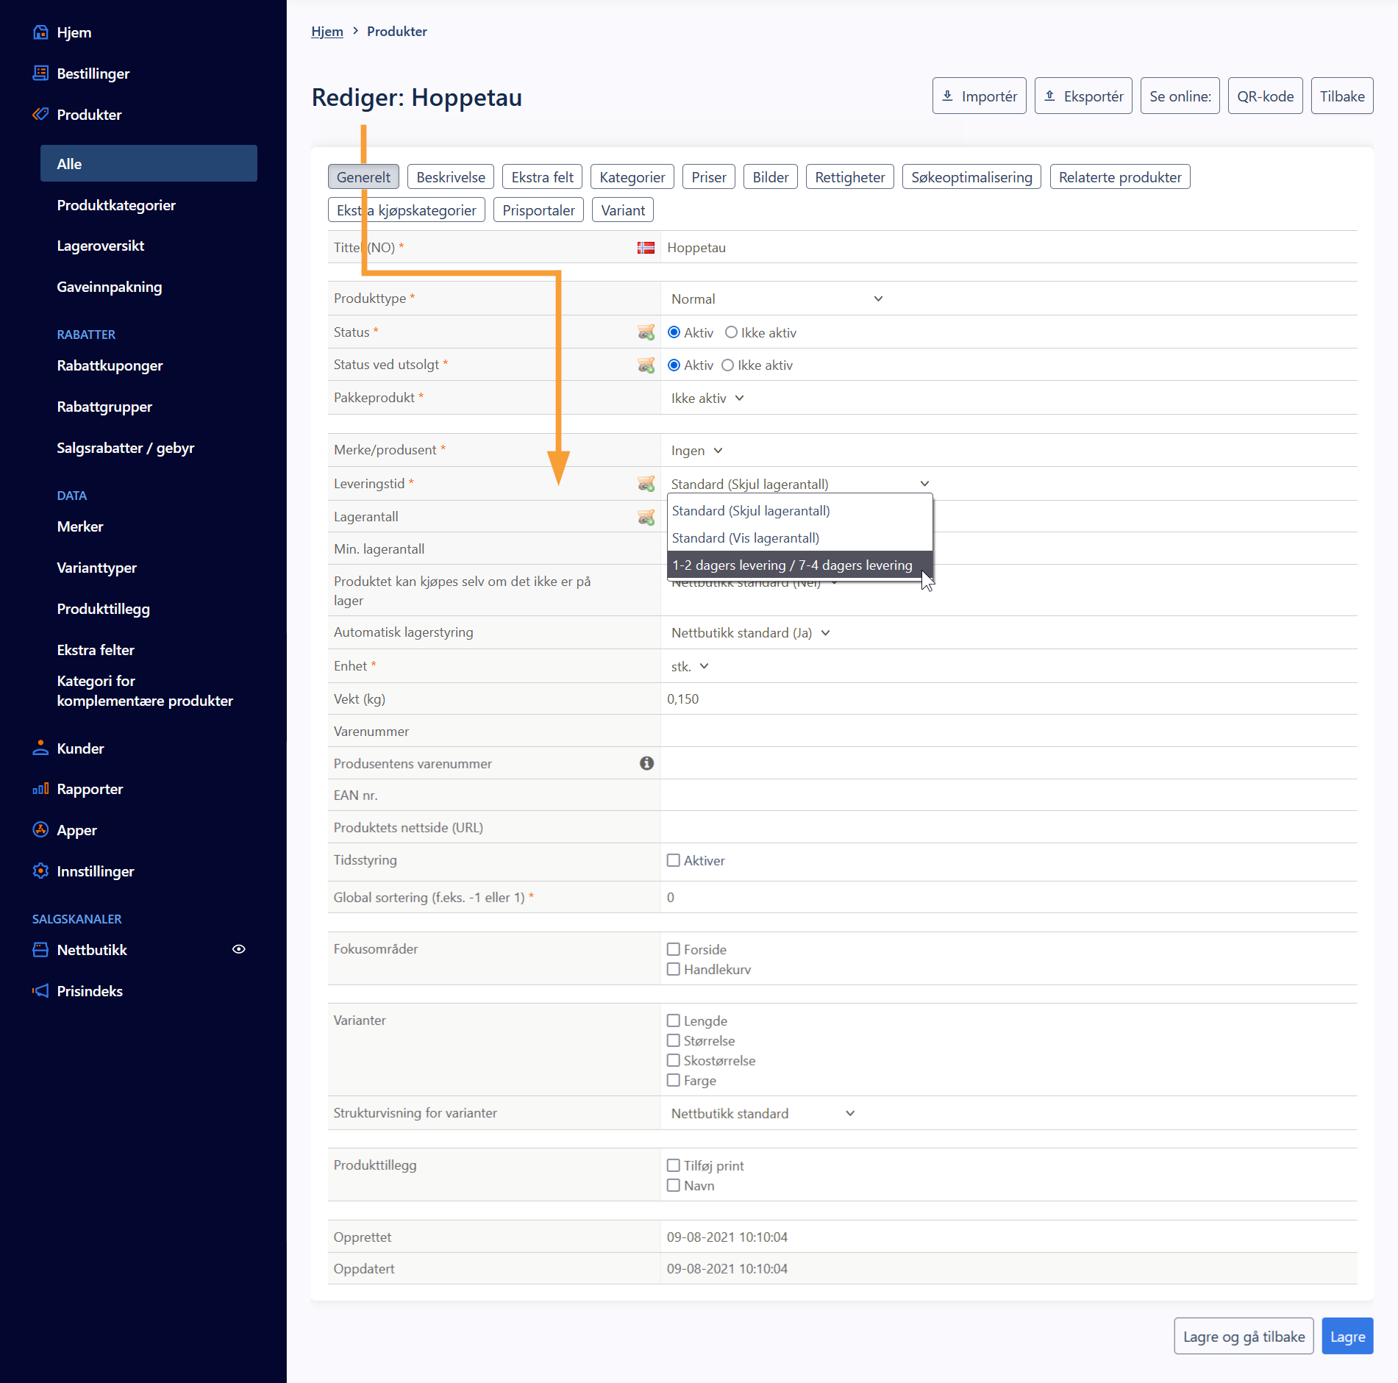The height and width of the screenshot is (1383, 1398).
Task: Select Ikke aktiv for Status ved utsolgt
Action: pos(727,365)
